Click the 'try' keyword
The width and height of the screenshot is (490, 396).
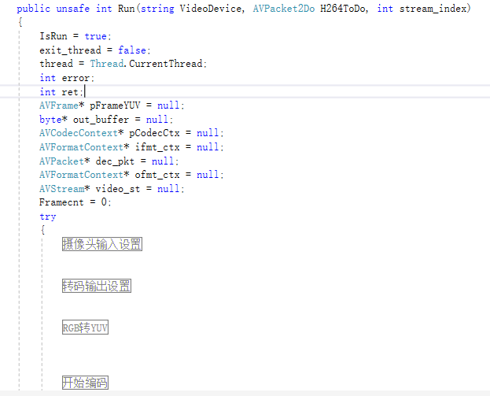(48, 217)
